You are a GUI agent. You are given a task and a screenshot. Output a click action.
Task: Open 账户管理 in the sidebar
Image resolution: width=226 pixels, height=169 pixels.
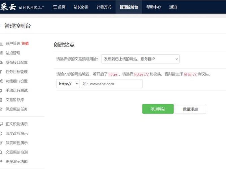click(x=13, y=43)
